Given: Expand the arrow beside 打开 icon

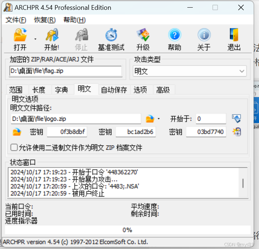Looking at the screenshot, I should point(35,39).
